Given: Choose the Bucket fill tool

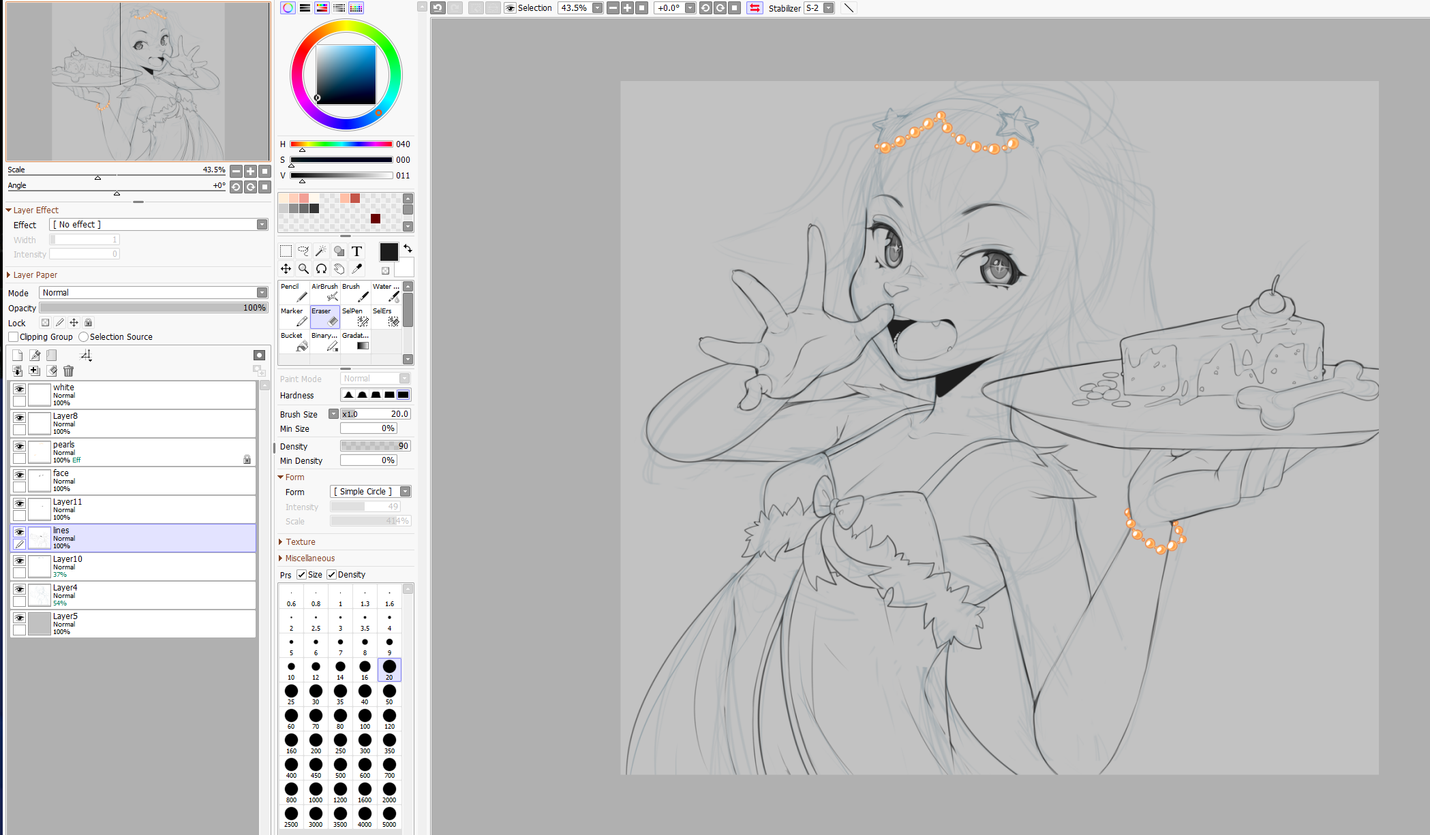Looking at the screenshot, I should point(294,342).
